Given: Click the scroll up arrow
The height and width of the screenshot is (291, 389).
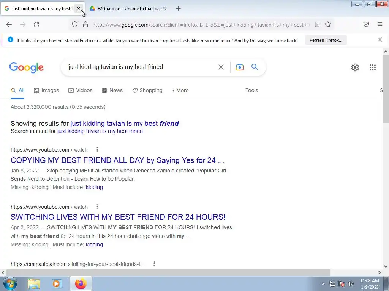Looking at the screenshot, I should point(386,52).
